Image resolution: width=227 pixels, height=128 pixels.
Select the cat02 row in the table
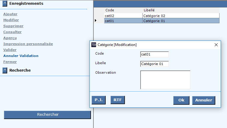pyautogui.click(x=162, y=16)
